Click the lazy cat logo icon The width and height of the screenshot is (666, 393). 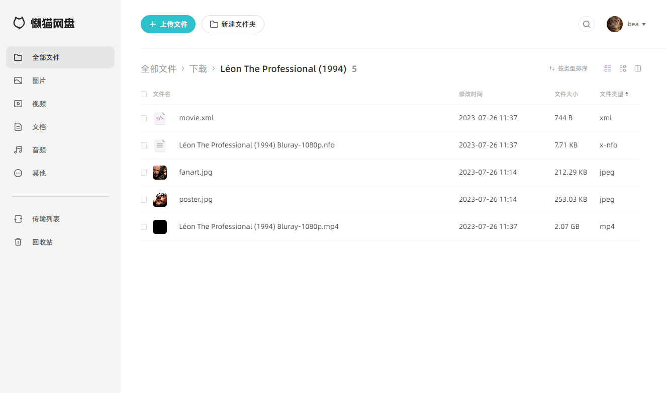click(19, 23)
